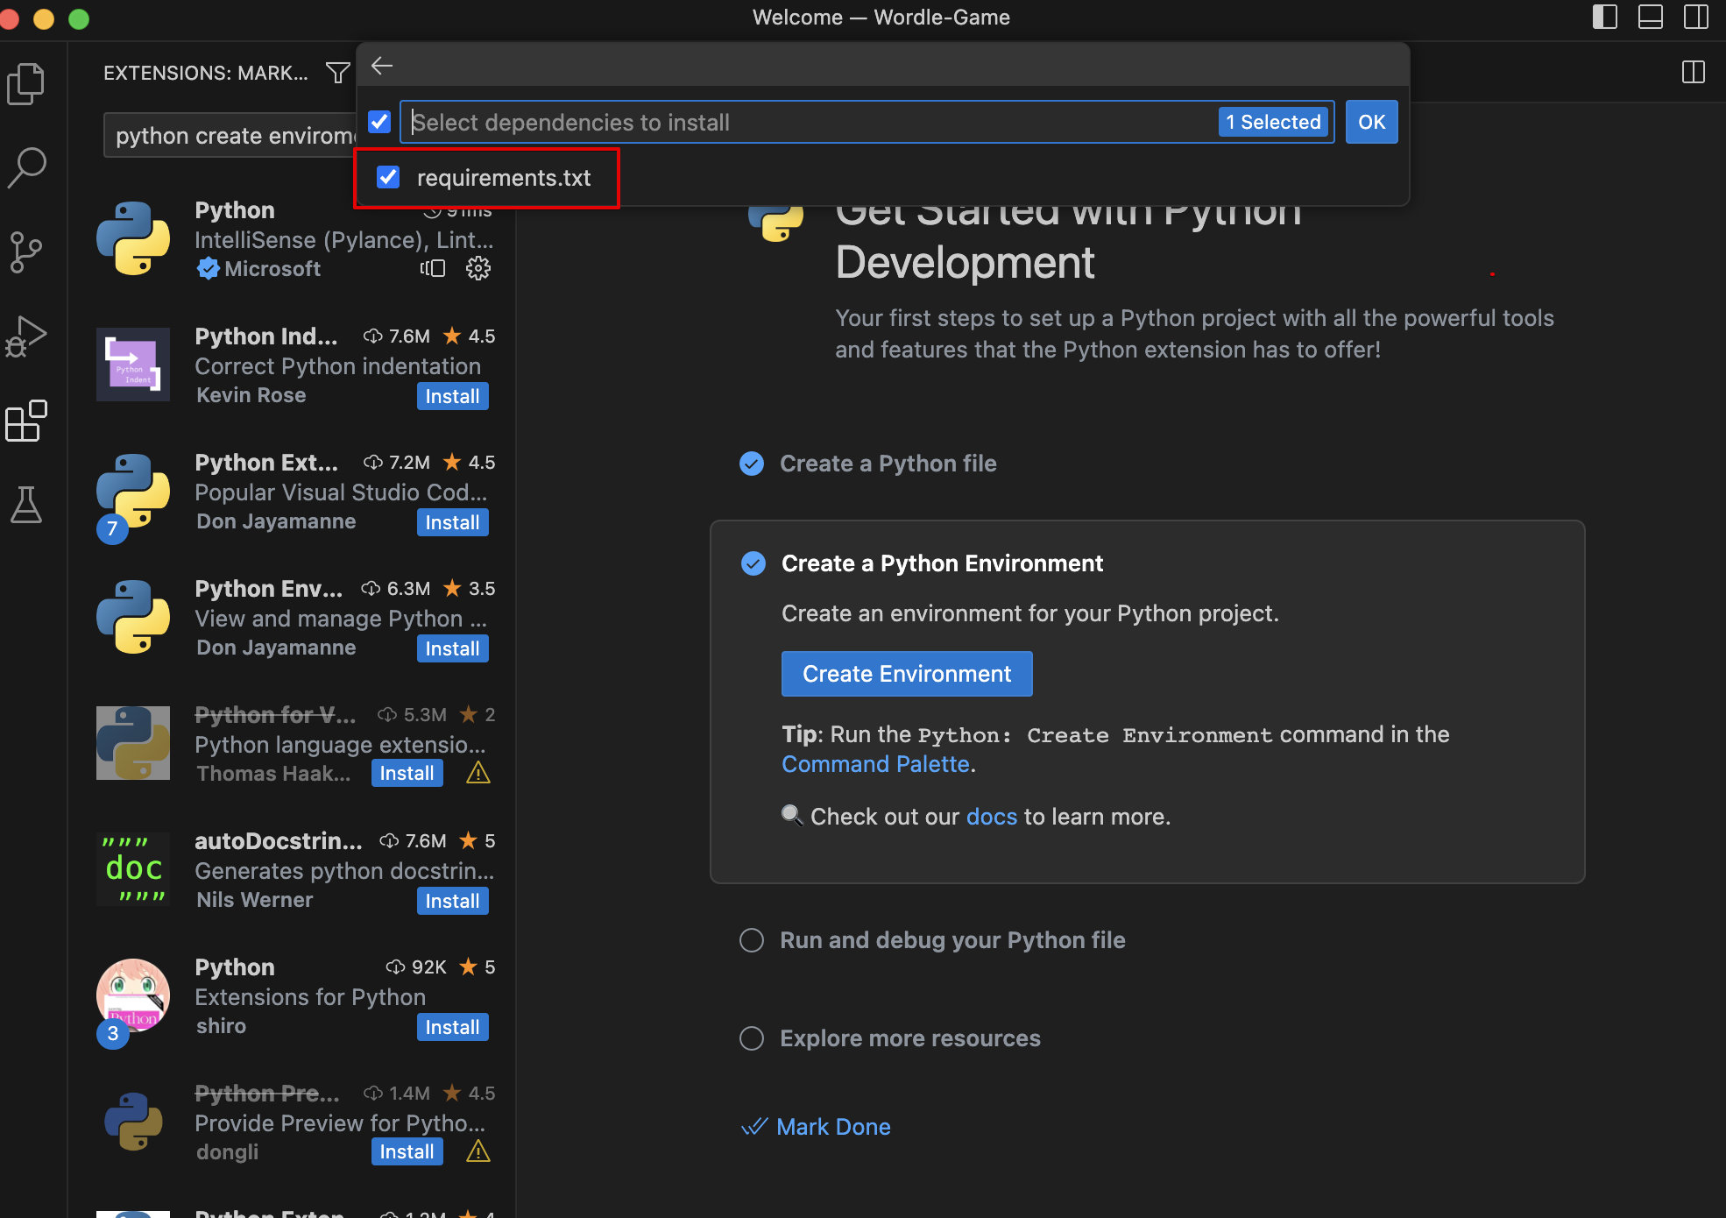Open Run and Debug view
Screen dimensions: 1726x1218
coord(26,336)
